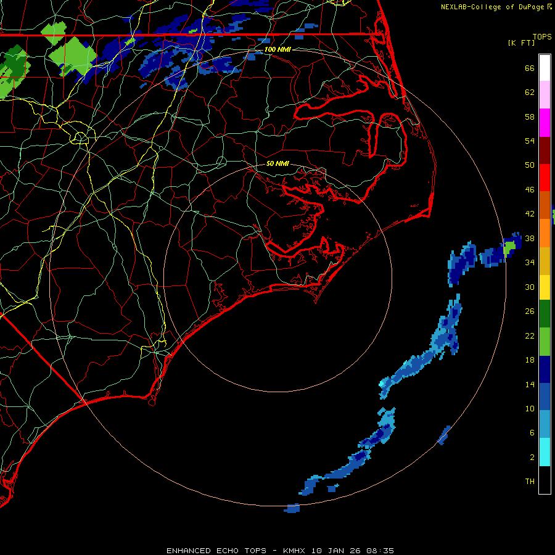Click the ENHANCED ECHO TOPS caption
The image size is (555, 555).
click(216, 551)
